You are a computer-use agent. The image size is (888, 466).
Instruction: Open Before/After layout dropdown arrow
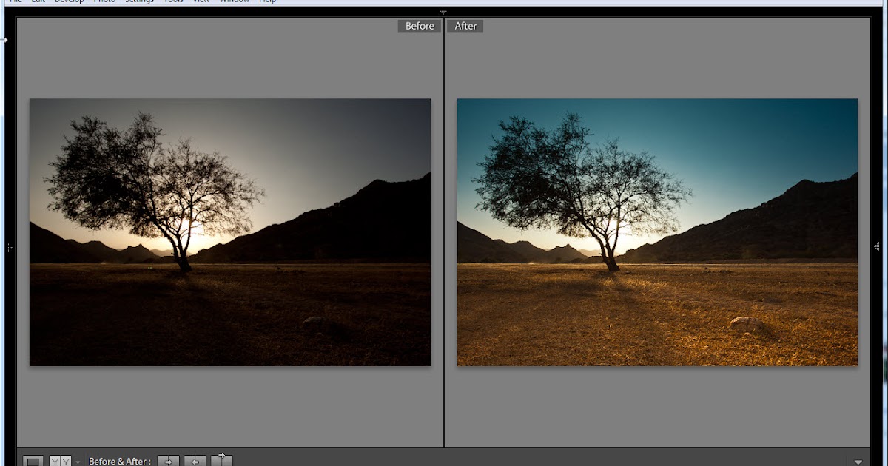pos(78,462)
